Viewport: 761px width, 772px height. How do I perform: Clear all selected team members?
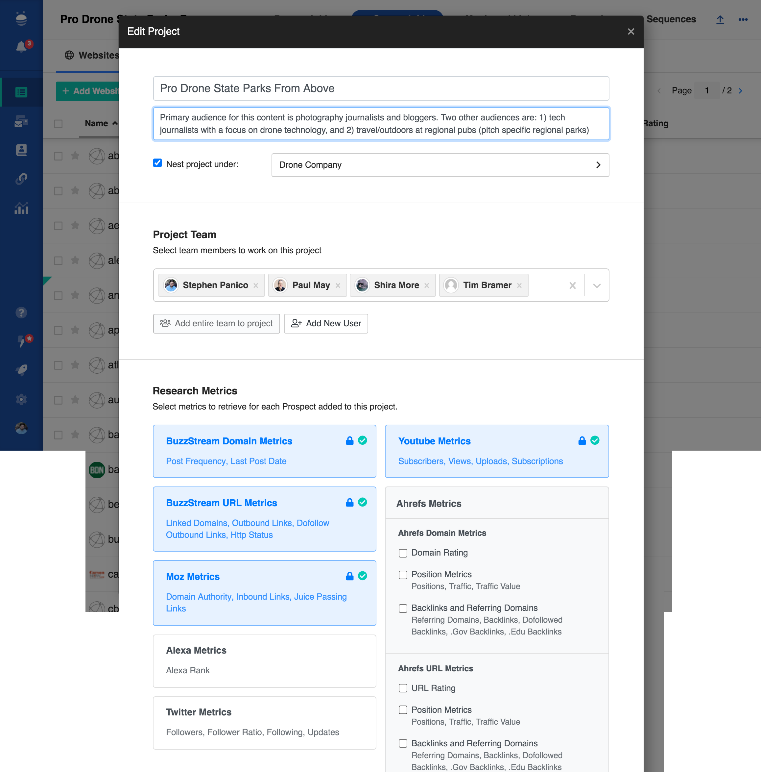(x=572, y=285)
